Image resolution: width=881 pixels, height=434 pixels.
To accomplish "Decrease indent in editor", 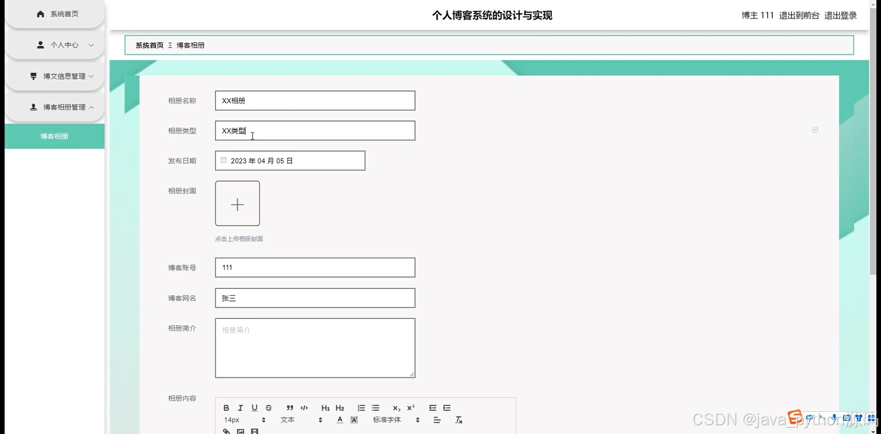I will [x=432, y=408].
